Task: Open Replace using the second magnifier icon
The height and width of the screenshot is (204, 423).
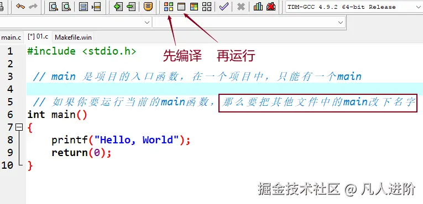Action: [66, 7]
